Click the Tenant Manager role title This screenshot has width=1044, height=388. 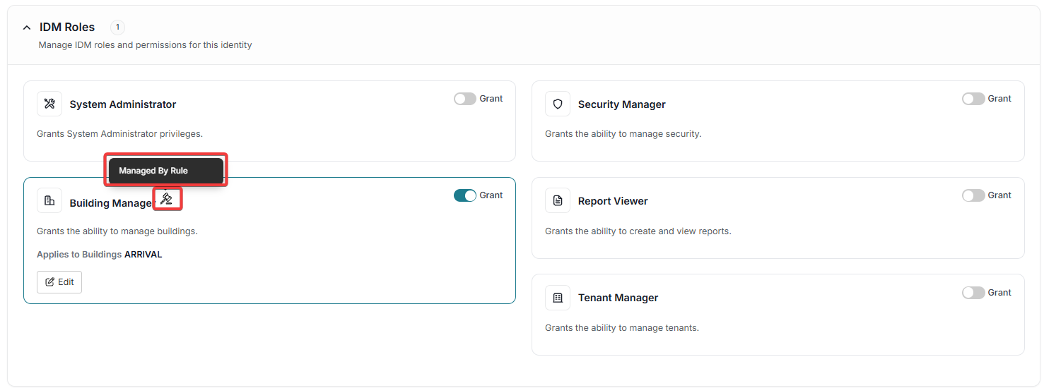pyautogui.click(x=618, y=298)
